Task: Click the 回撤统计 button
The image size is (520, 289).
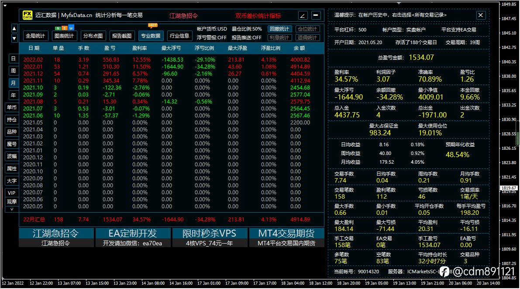Action: [x=279, y=29]
